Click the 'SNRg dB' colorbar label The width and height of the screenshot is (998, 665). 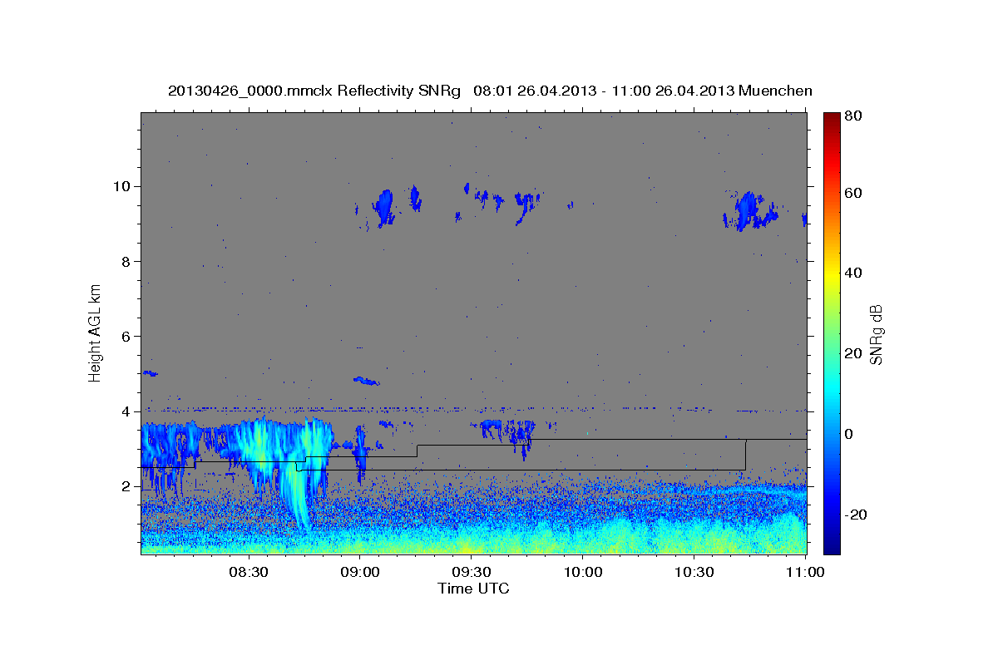click(x=876, y=334)
